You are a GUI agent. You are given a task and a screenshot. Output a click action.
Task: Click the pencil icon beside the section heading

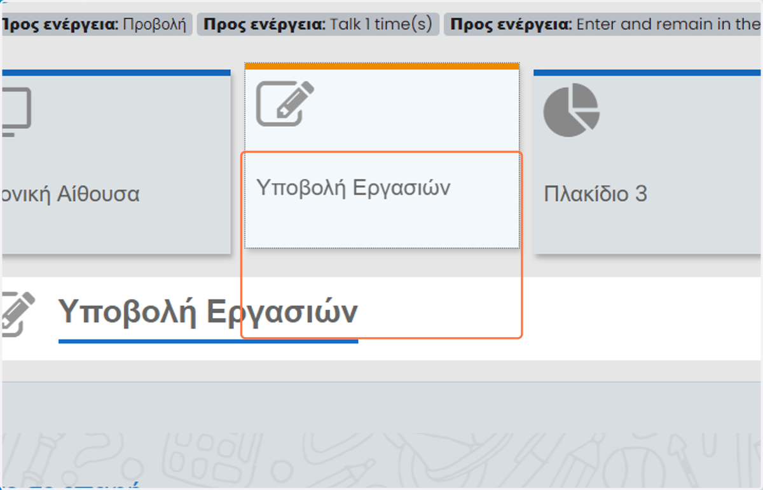(x=17, y=314)
